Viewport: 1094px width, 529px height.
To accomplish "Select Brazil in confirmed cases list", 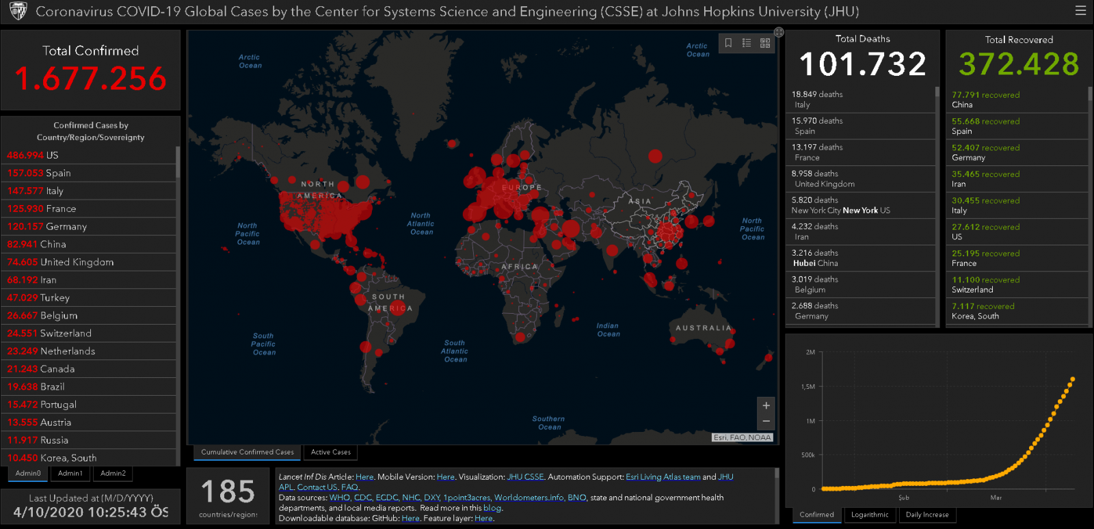I will click(89, 386).
